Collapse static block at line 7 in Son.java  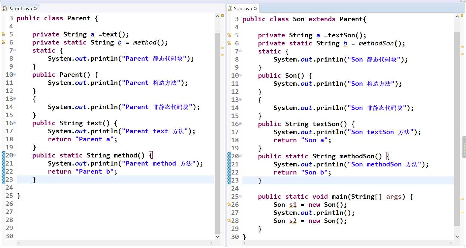click(240, 51)
